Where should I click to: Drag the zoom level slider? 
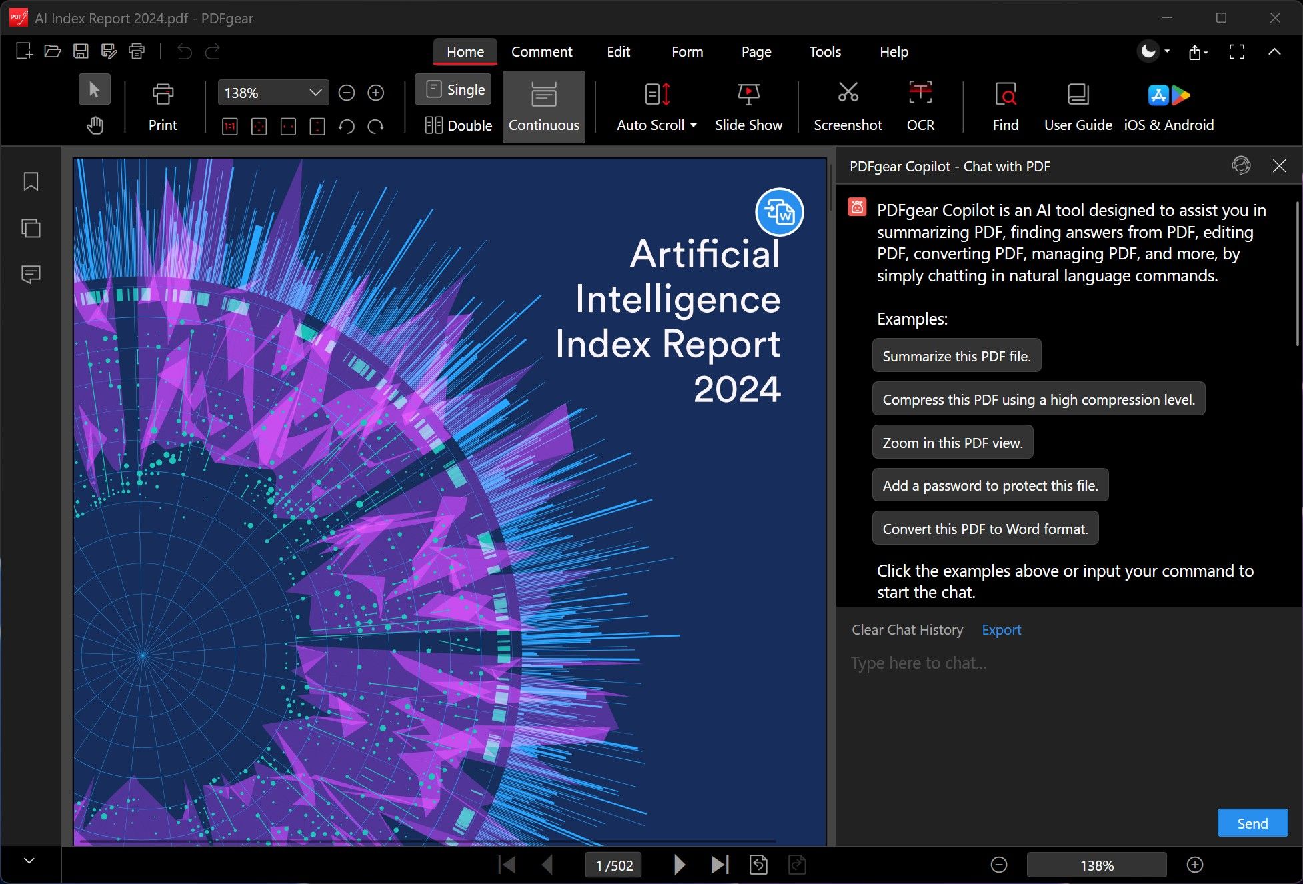[1098, 864]
